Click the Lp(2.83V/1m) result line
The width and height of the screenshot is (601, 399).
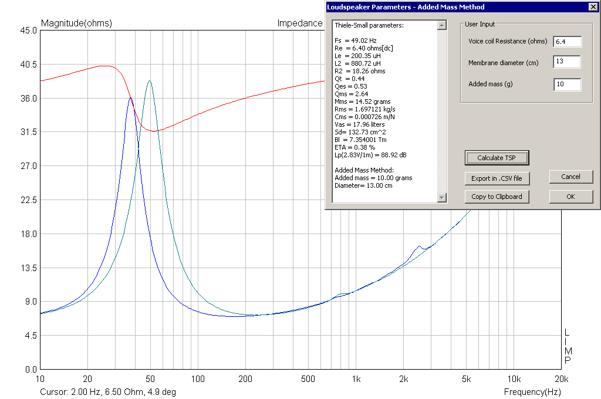point(370,155)
